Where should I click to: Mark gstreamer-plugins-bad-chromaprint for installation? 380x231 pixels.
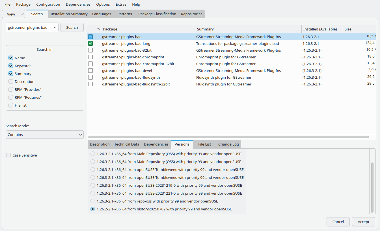pyautogui.click(x=90, y=57)
